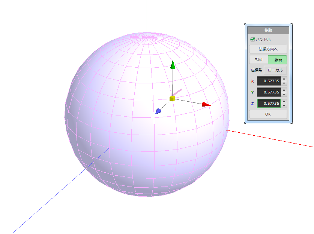Open the 座標系 ローカル coordinate dropdown
The height and width of the screenshot is (234, 314).
point(275,70)
